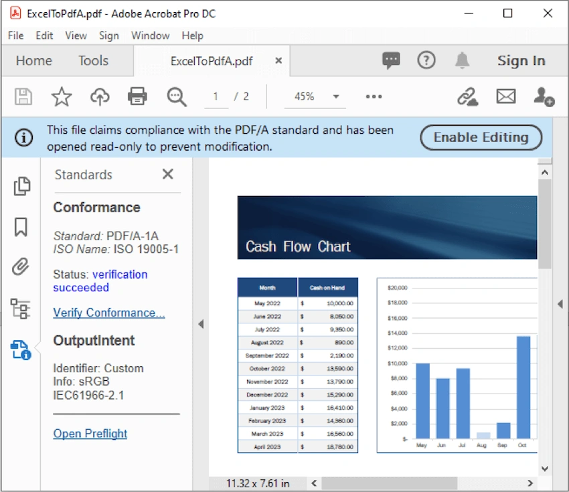Screen dimensions: 569x492
Task: Send file by email envelope icon
Action: coord(506,96)
